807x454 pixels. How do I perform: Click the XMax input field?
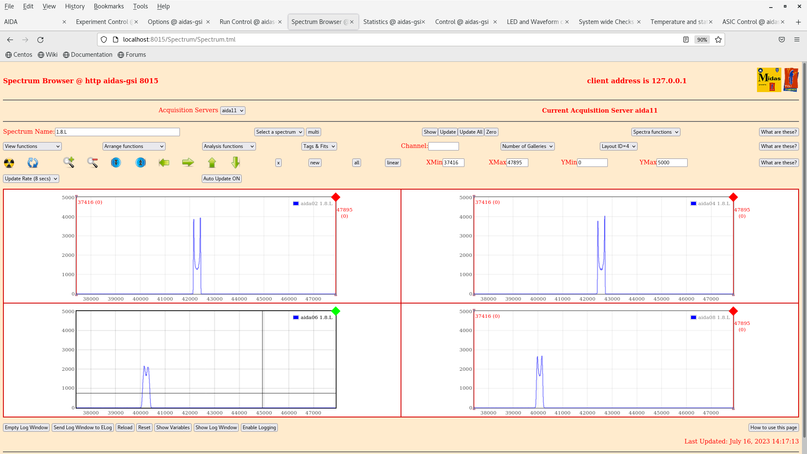tap(517, 163)
